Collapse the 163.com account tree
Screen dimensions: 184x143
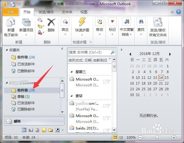[7, 83]
